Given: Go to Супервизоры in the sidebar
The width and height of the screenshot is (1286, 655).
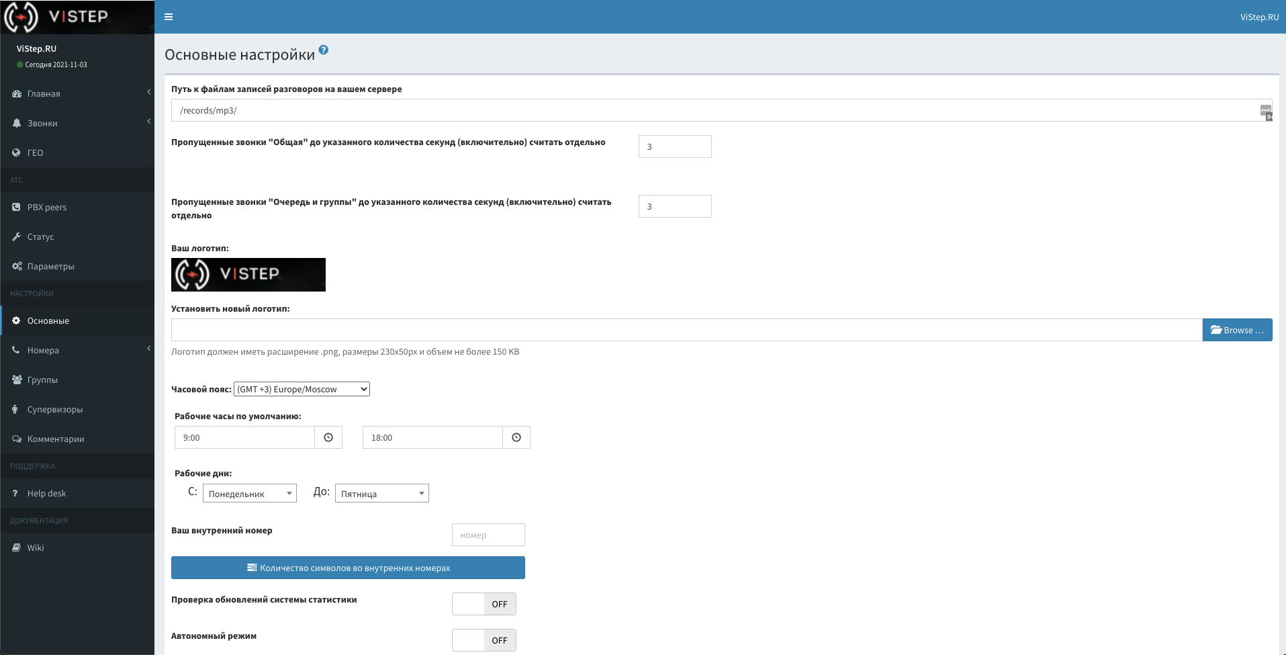Looking at the screenshot, I should coord(55,410).
